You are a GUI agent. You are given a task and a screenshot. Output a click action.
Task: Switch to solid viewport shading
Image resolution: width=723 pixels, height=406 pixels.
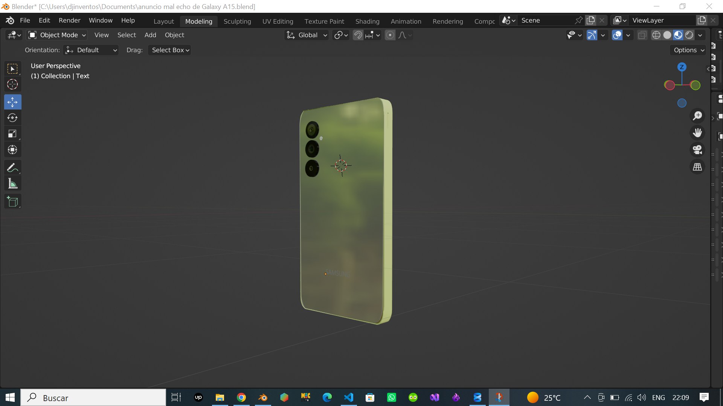tap(667, 35)
